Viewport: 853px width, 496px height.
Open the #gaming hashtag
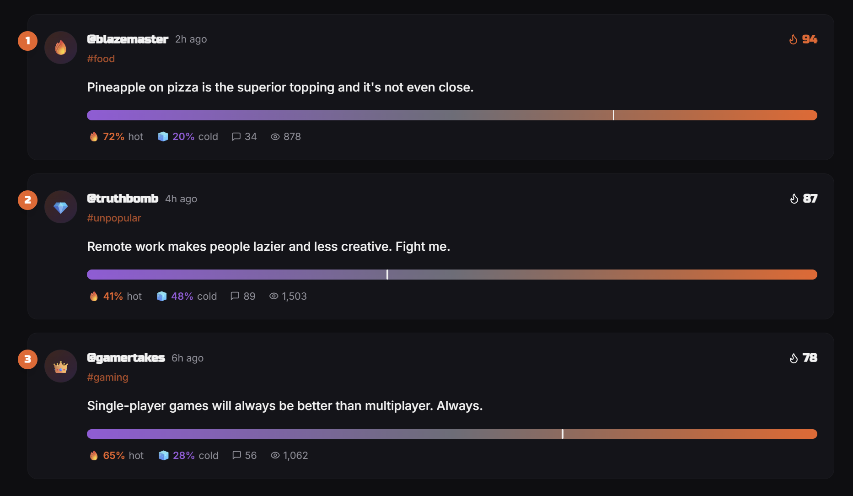coord(107,377)
